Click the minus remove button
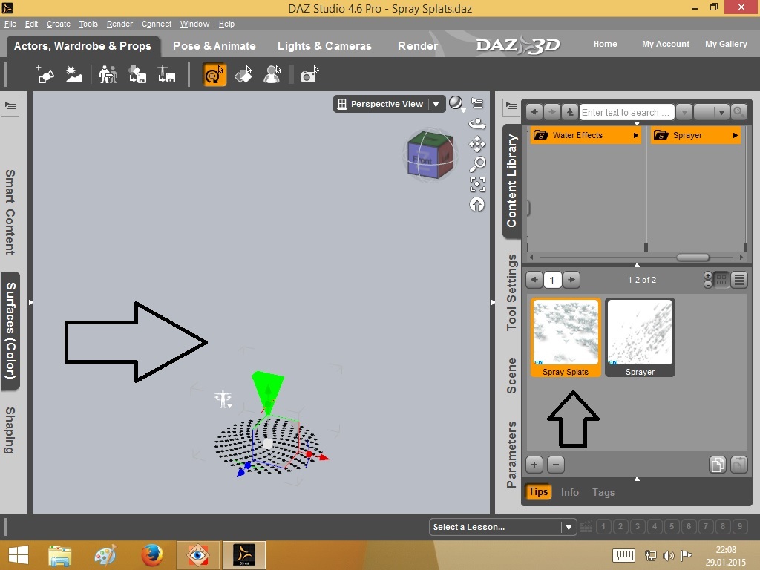This screenshot has height=570, width=760. tap(556, 465)
